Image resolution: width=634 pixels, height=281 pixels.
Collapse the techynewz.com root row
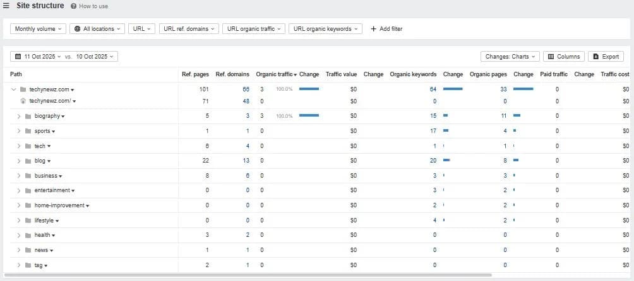click(14, 89)
